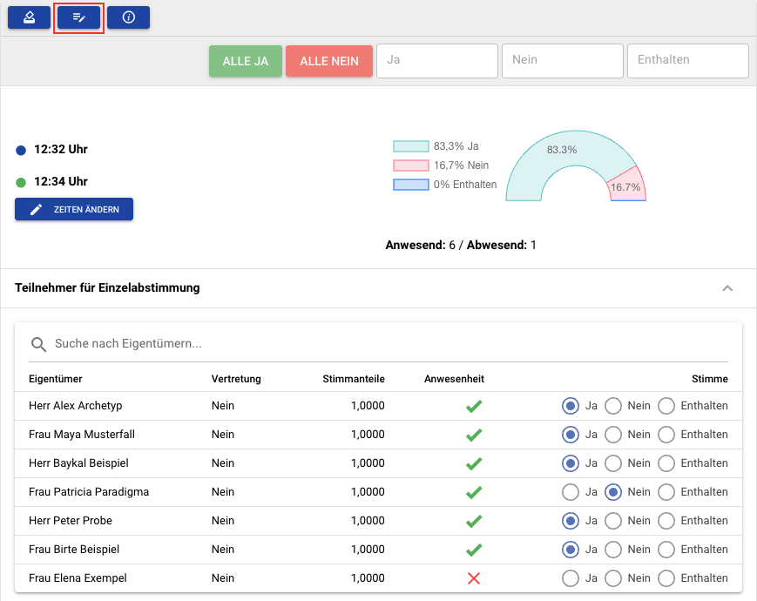The height and width of the screenshot is (601, 757).
Task: Open the info icon button
Action: 128,17
